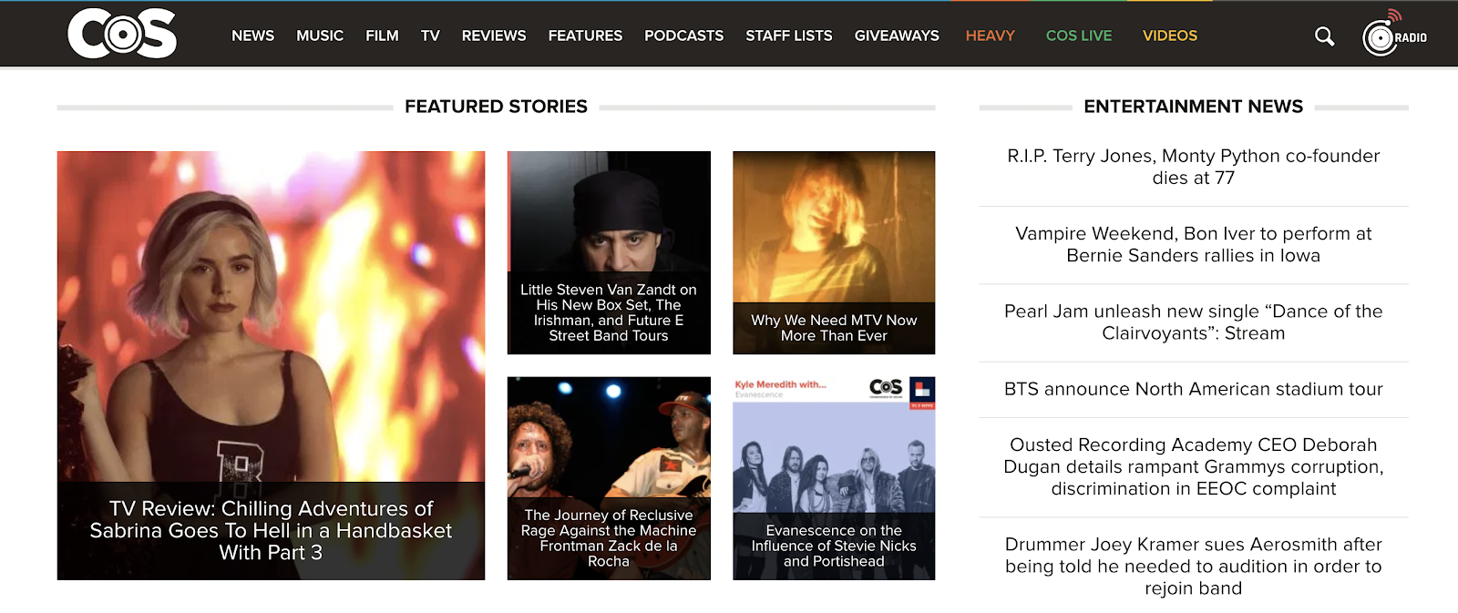Open the FEATURES section
The width and height of the screenshot is (1458, 613).
pyautogui.click(x=585, y=36)
